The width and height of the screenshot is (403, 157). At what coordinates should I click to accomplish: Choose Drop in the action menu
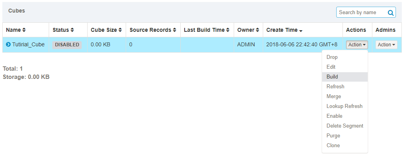point(332,57)
